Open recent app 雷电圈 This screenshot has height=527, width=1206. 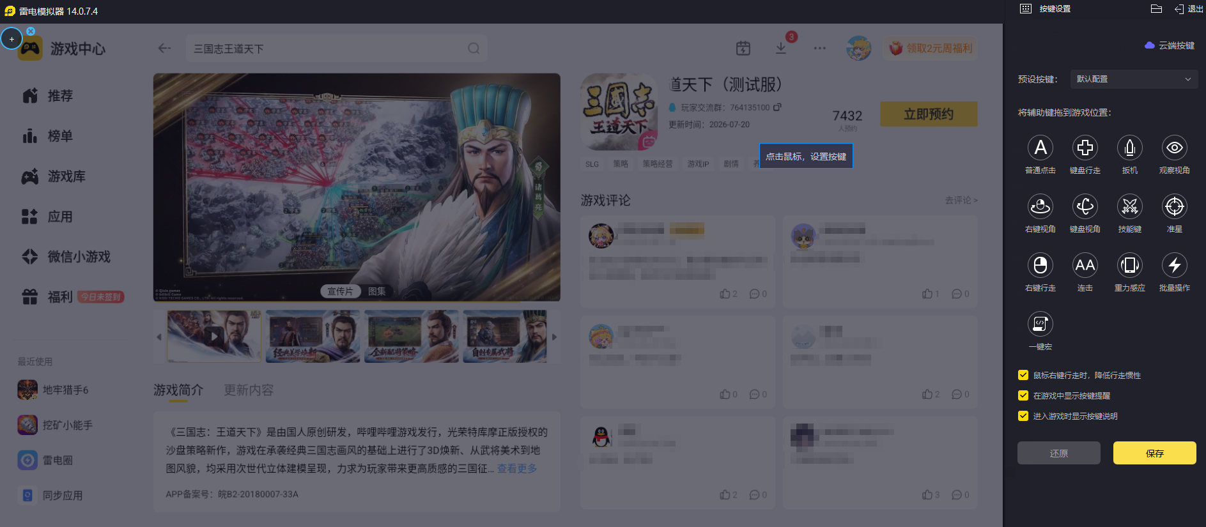[x=45, y=460]
